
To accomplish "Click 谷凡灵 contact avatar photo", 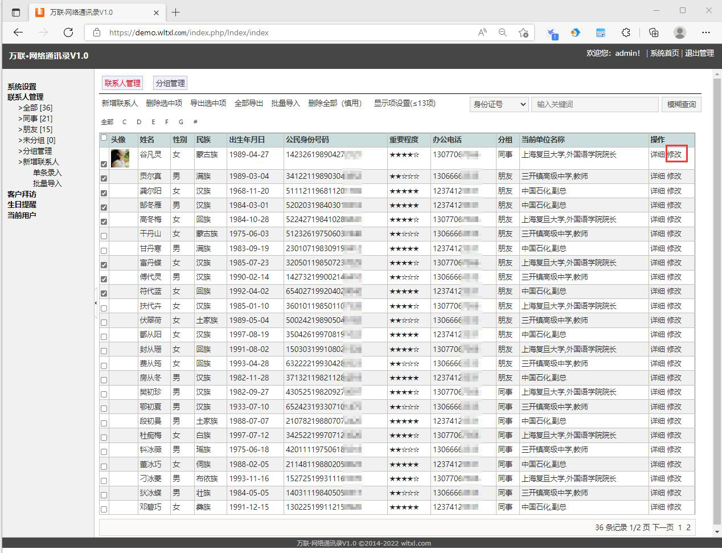I will [120, 158].
